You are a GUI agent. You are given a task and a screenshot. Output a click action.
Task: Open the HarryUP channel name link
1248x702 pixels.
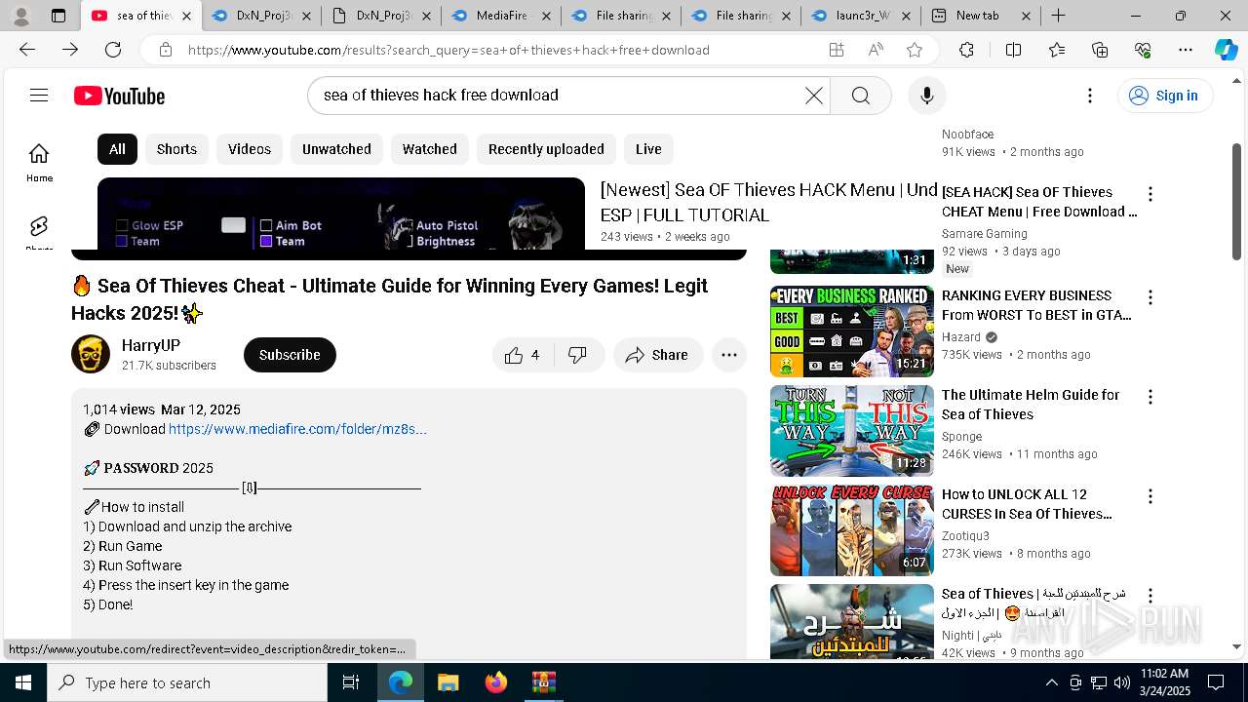151,345
